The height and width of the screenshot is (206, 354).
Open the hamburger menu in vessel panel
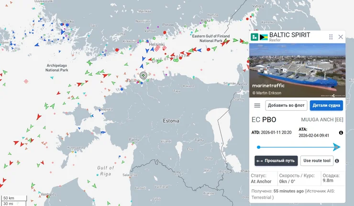click(x=257, y=105)
